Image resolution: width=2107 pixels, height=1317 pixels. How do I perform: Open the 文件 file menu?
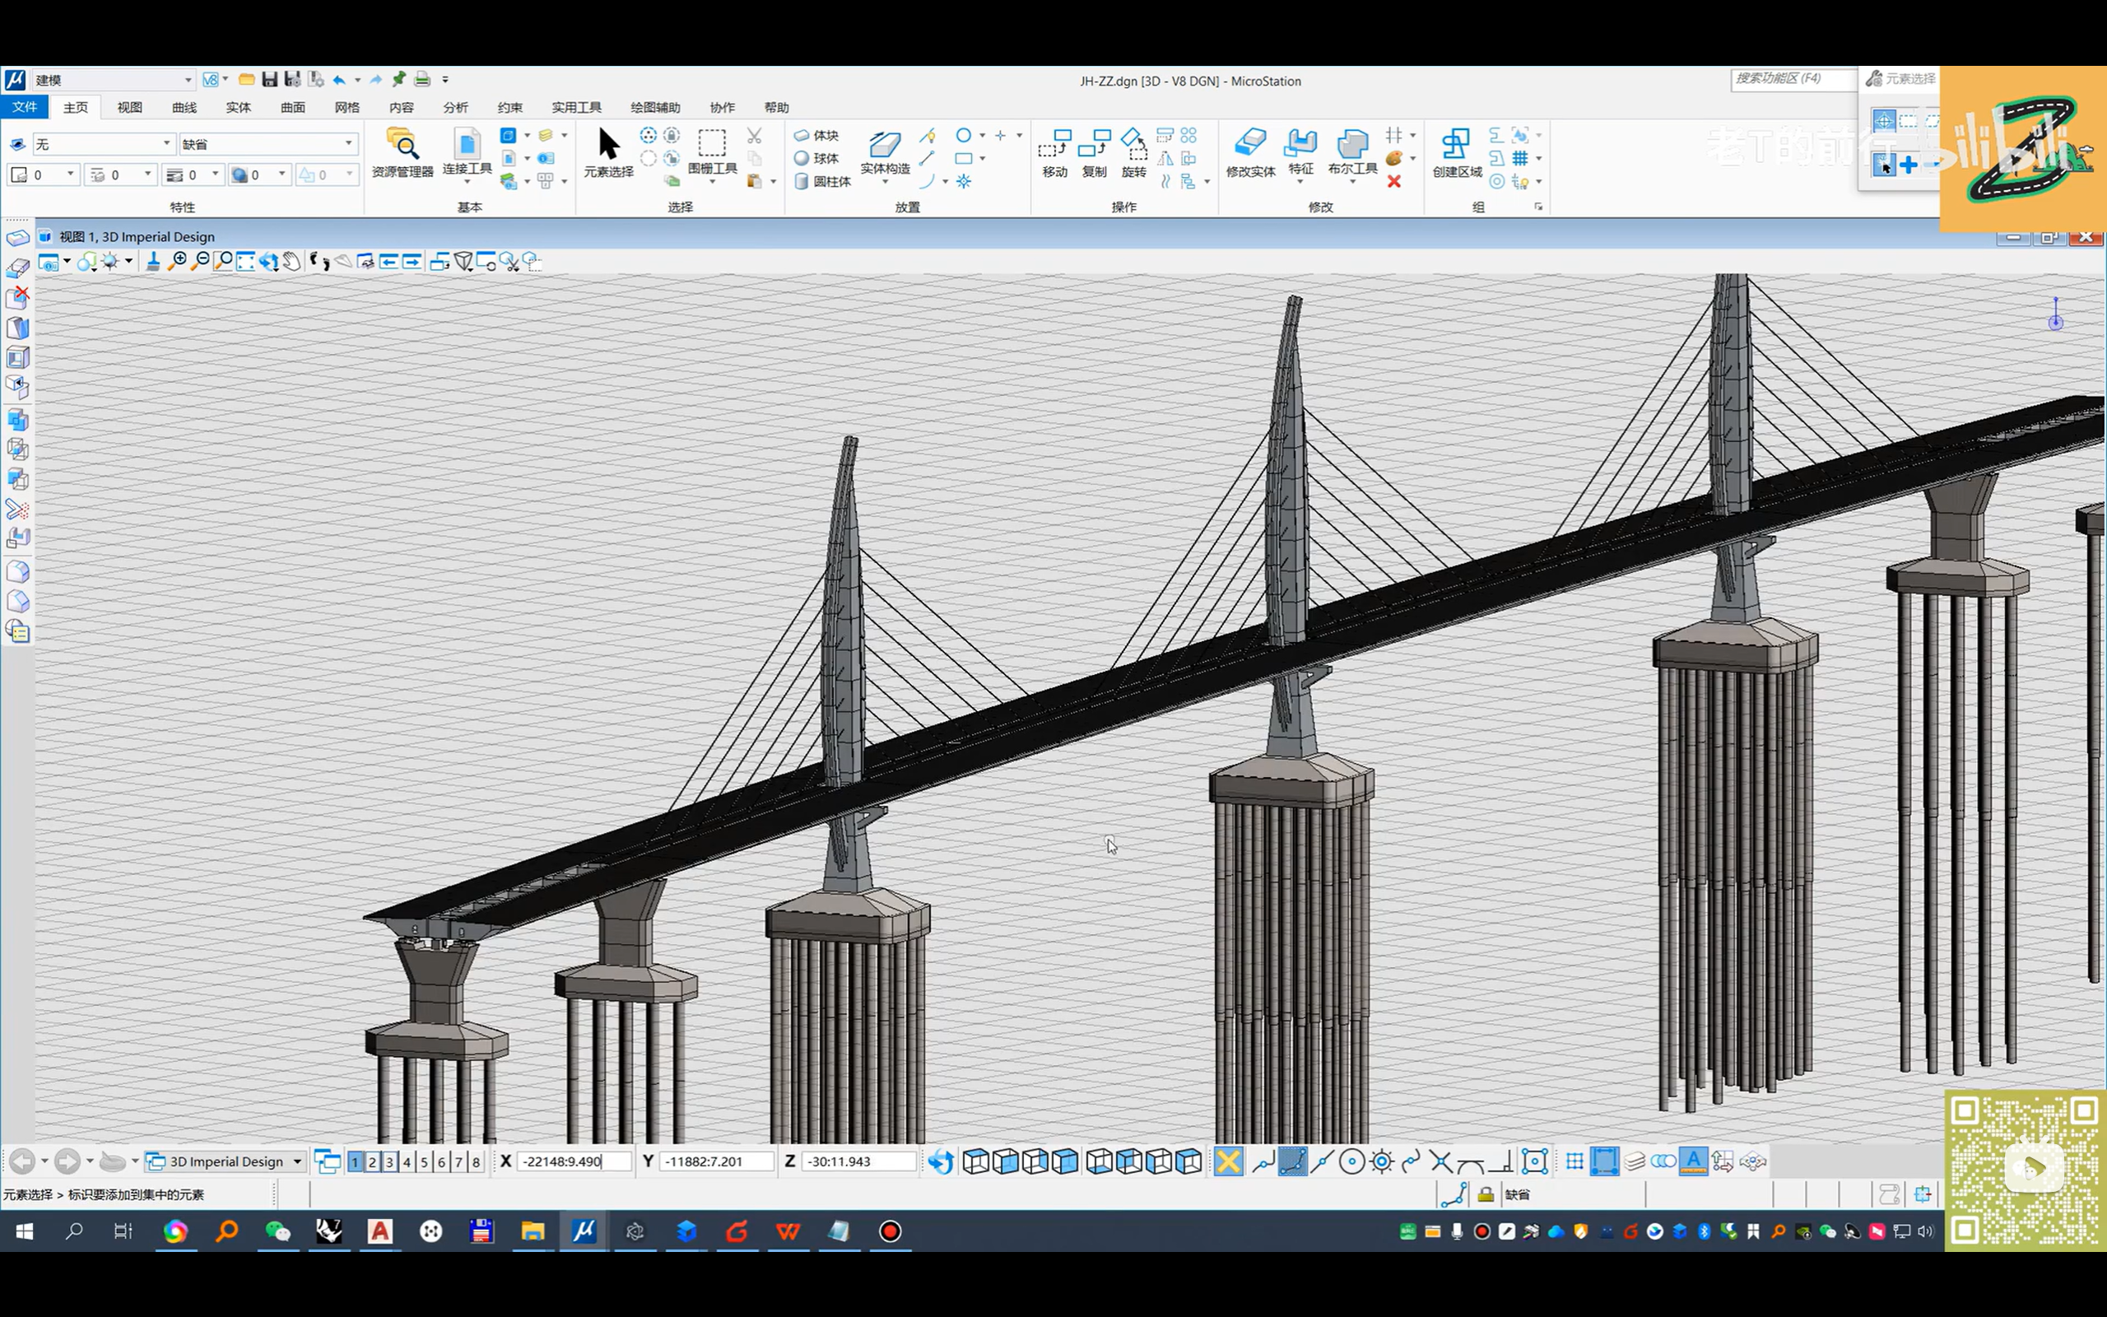[25, 107]
